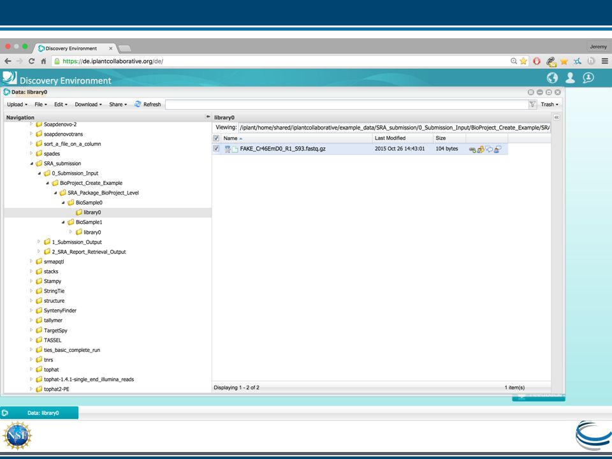Select the BioProject_Create_Example folder
612x459 pixels.
(91, 183)
